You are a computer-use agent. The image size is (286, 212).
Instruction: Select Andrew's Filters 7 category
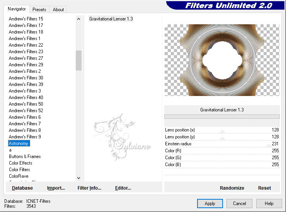25,124
